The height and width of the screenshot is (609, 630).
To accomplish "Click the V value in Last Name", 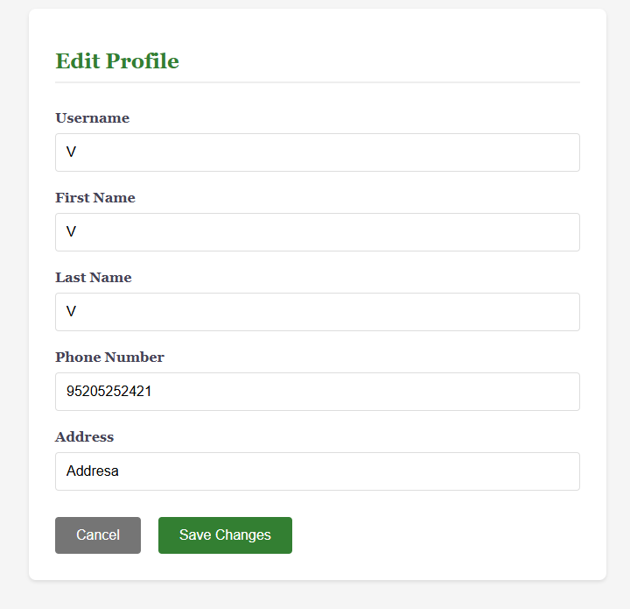I will (x=72, y=312).
